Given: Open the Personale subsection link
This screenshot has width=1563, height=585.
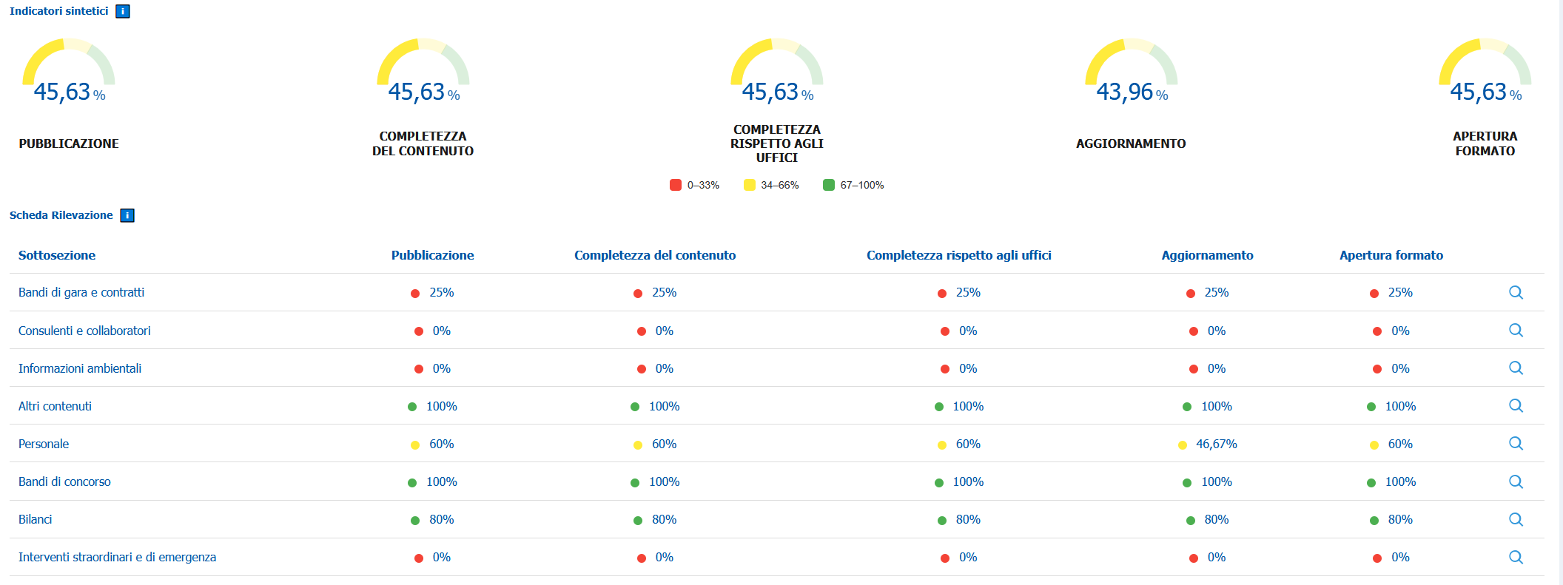Looking at the screenshot, I should (44, 444).
